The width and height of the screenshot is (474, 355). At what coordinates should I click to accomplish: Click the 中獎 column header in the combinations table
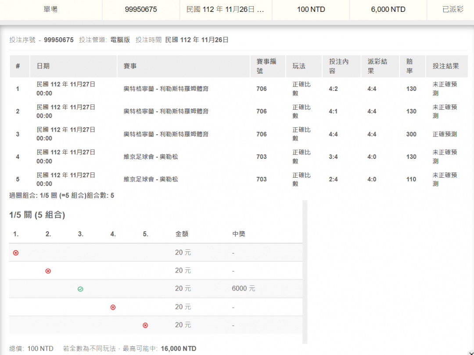tap(239, 234)
